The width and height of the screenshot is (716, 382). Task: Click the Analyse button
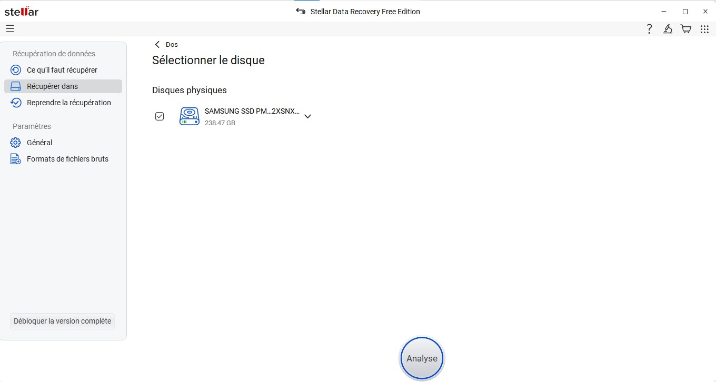tap(422, 358)
